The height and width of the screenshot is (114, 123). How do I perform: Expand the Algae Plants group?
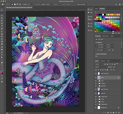click(x=98, y=97)
